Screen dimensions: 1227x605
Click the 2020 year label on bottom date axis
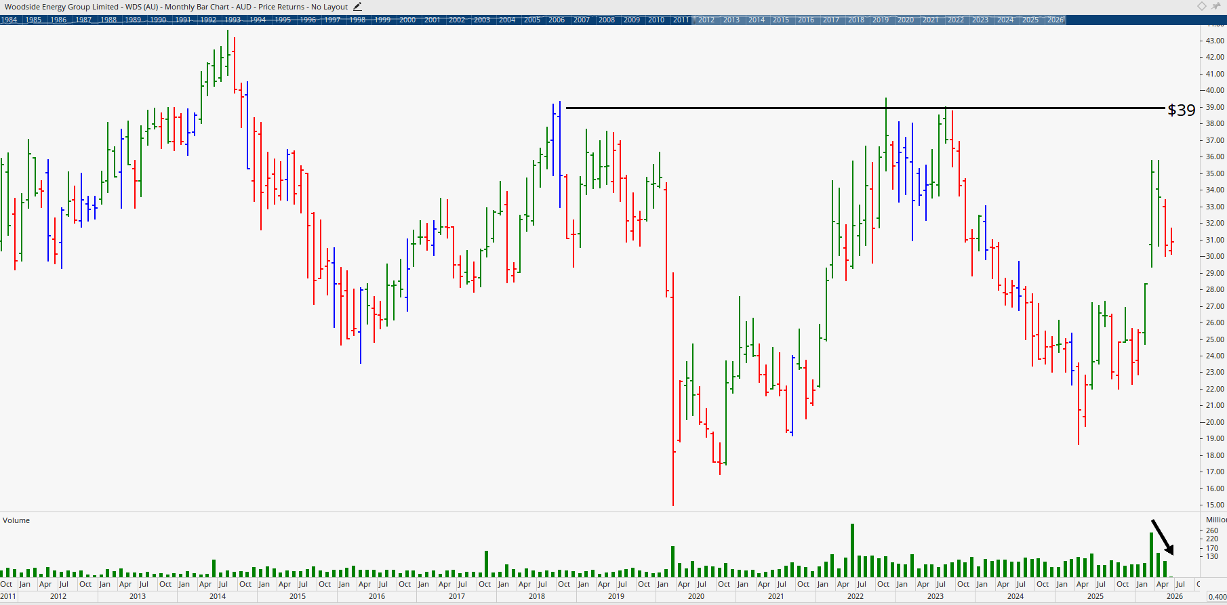tap(696, 596)
